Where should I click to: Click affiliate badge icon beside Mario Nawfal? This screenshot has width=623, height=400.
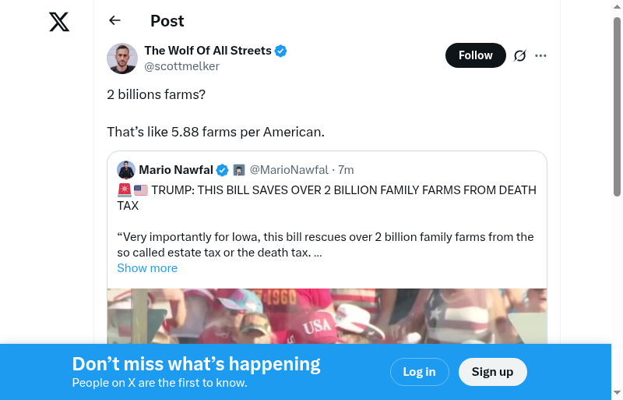coord(239,170)
